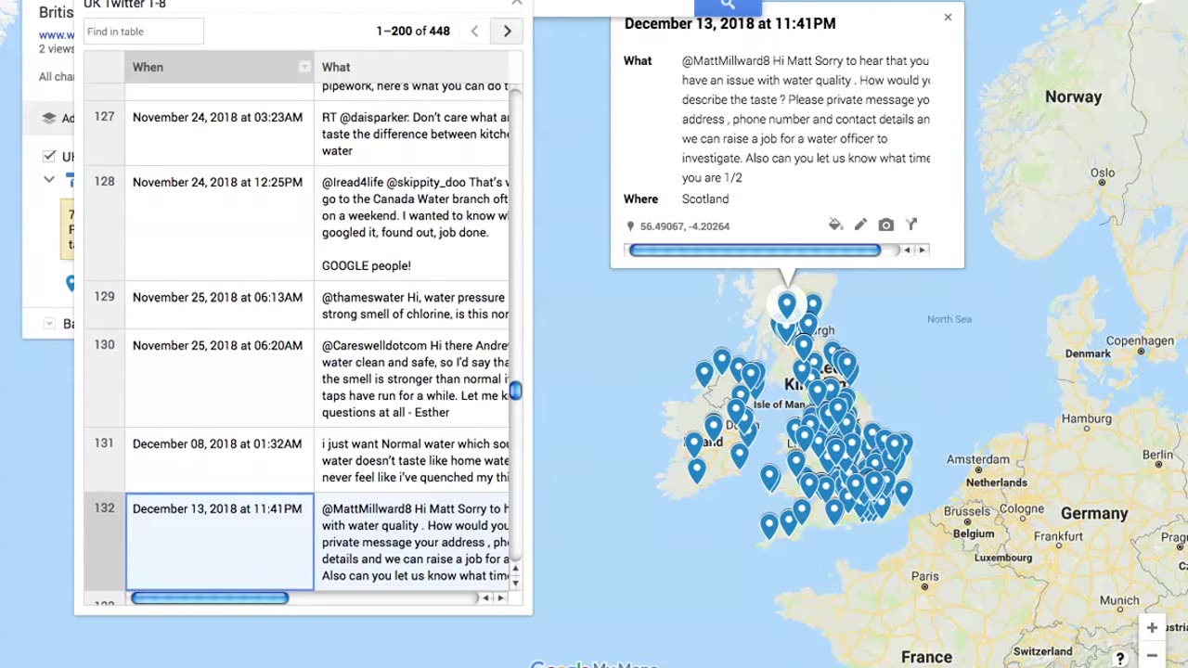Click the blue map search button
The height and width of the screenshot is (668, 1188).
(727, 6)
